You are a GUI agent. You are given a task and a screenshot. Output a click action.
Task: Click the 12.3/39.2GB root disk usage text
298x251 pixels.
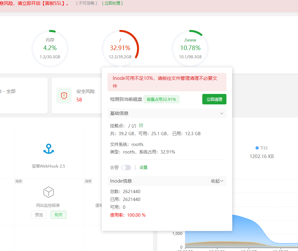click(x=120, y=57)
